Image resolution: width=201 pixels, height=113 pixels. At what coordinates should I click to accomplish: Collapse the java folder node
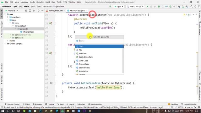pos(8,20)
